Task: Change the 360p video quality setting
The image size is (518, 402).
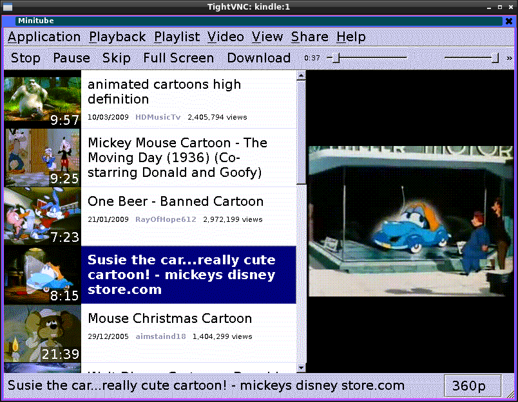Action: 469,386
